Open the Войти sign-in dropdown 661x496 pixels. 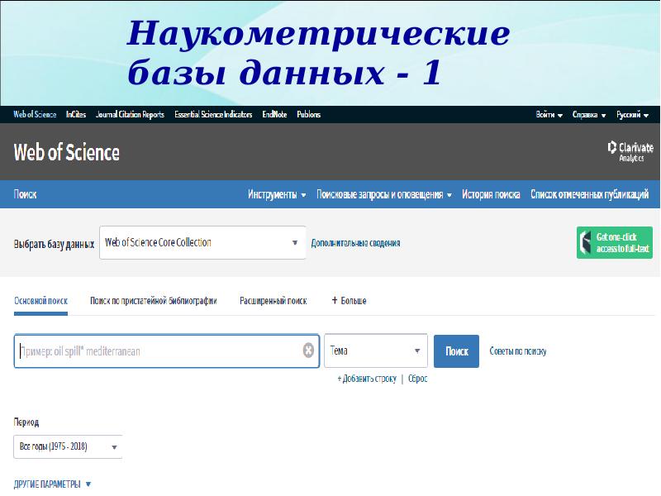click(549, 115)
